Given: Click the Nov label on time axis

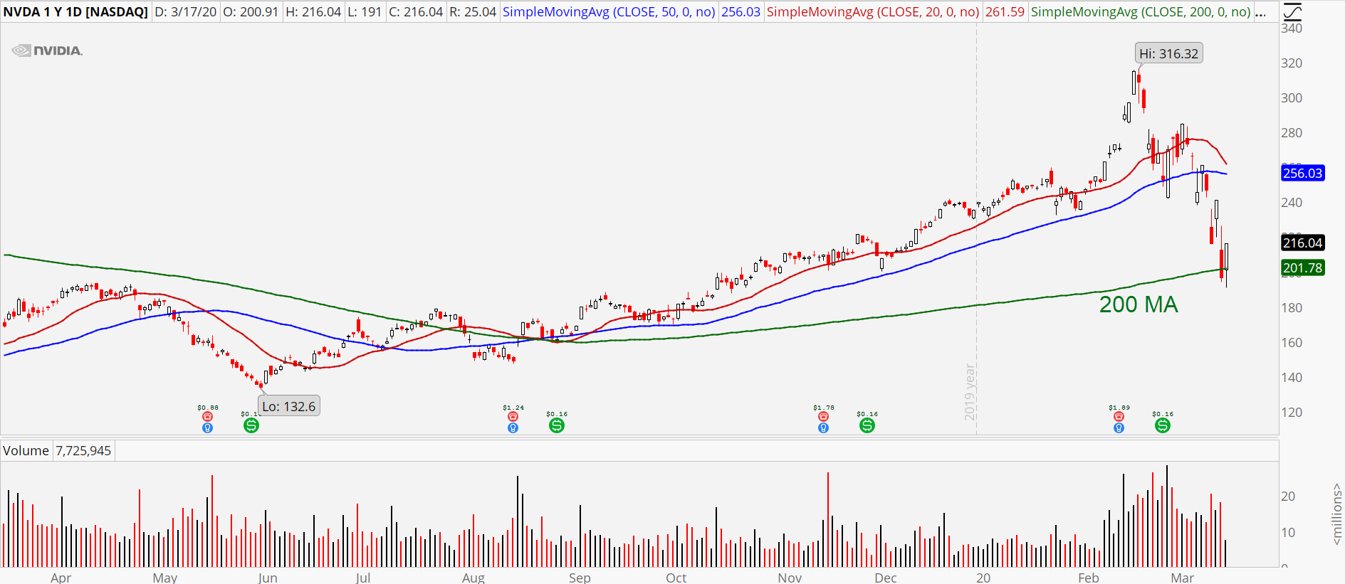Looking at the screenshot, I should [x=790, y=578].
